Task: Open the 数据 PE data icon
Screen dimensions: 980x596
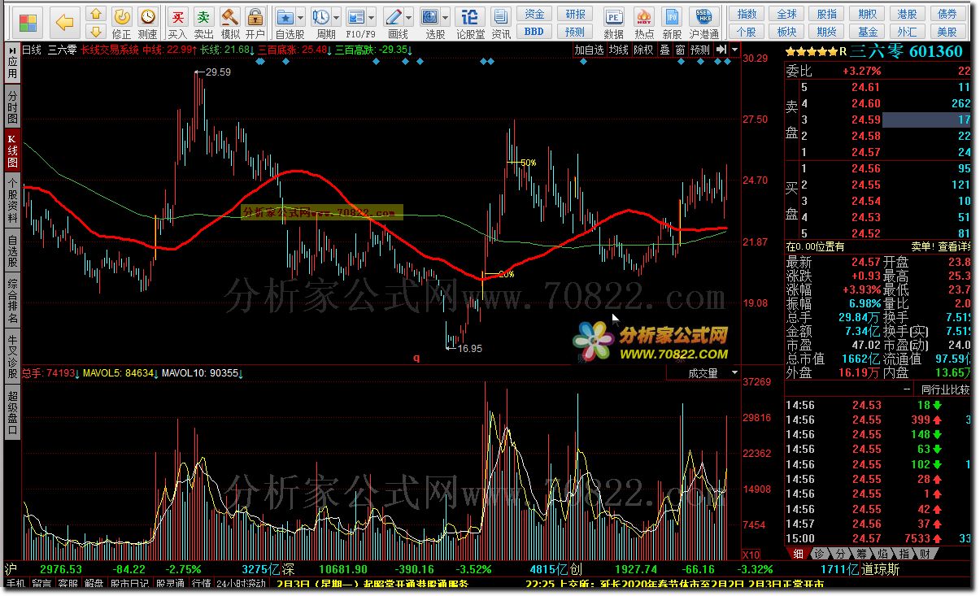Action: (x=614, y=22)
